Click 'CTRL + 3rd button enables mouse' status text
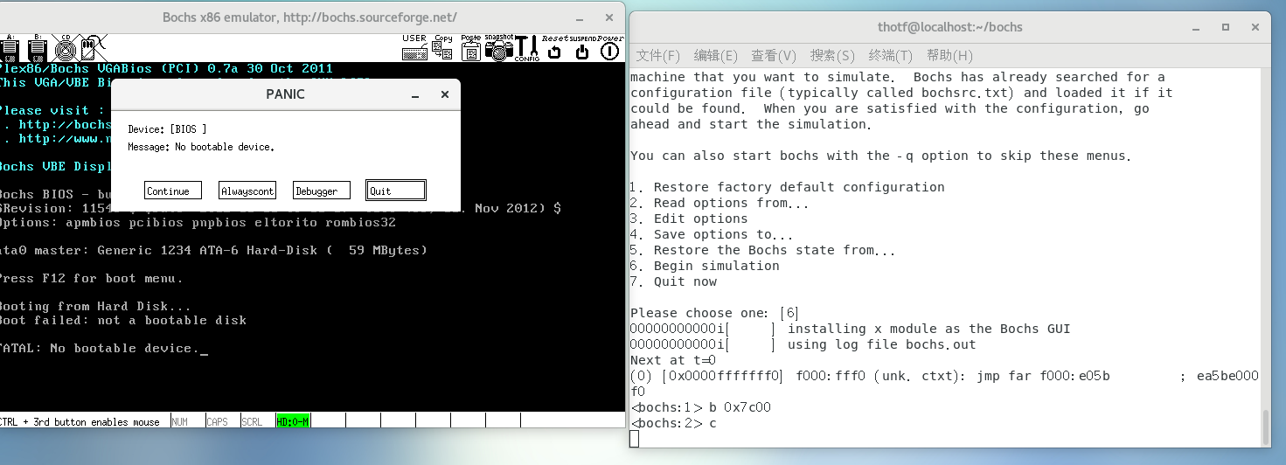 [x=80, y=421]
